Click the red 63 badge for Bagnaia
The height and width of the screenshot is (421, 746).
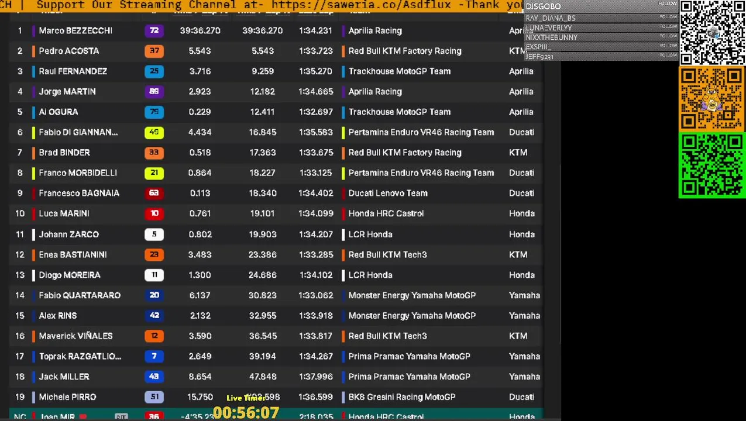[x=154, y=193]
